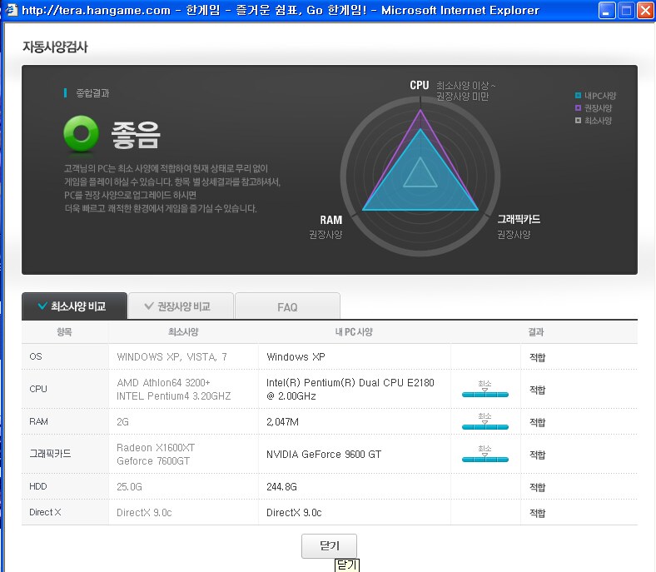Viewport: 656px width, 572px height.
Task: Maximize the Internet Explorer window
Action: [625, 11]
